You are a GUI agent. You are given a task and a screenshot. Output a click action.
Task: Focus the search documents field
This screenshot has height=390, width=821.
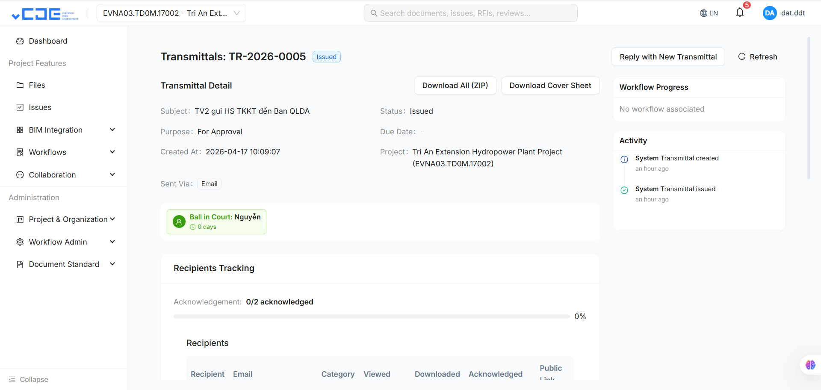coord(470,13)
